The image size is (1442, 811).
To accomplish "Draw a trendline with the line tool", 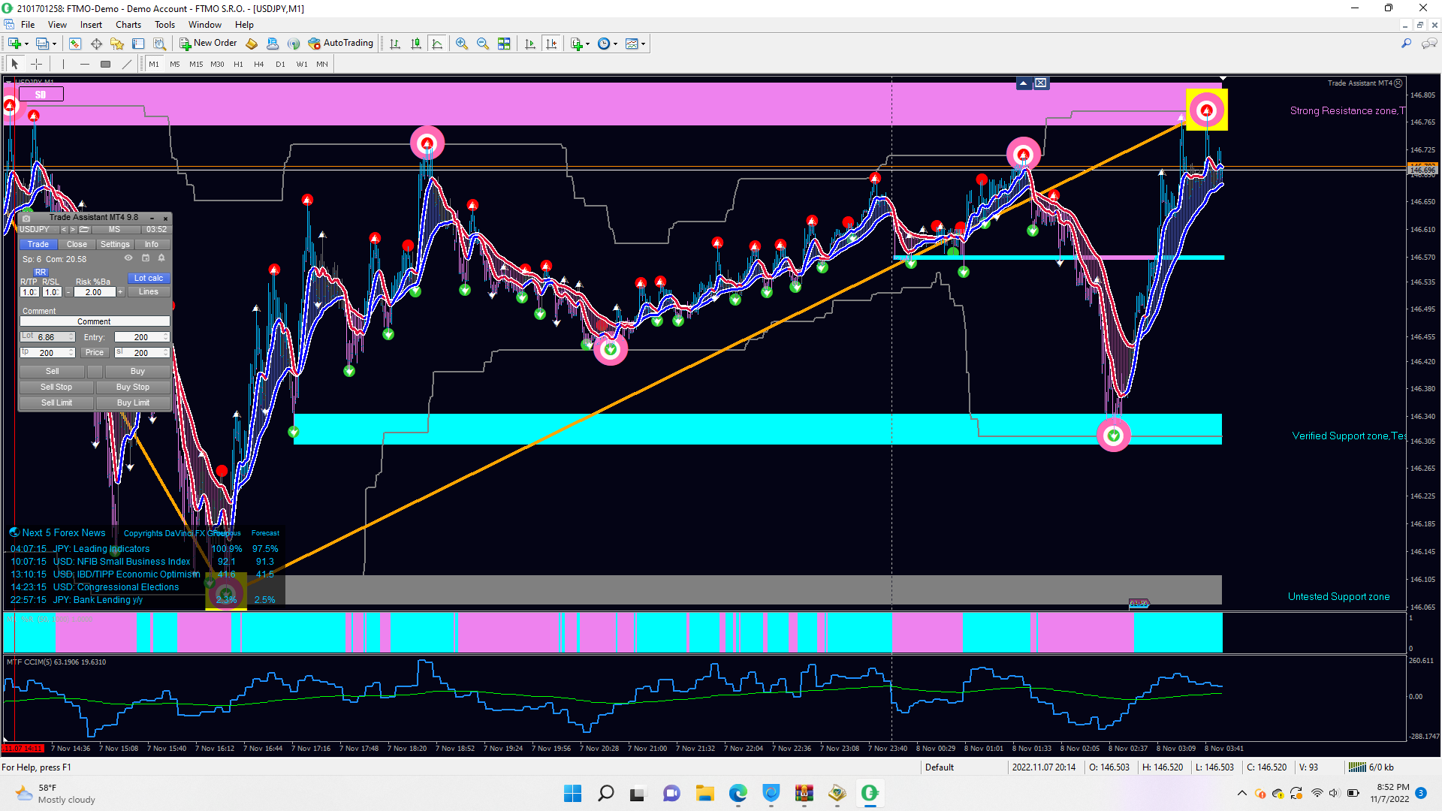I will pyautogui.click(x=127, y=64).
